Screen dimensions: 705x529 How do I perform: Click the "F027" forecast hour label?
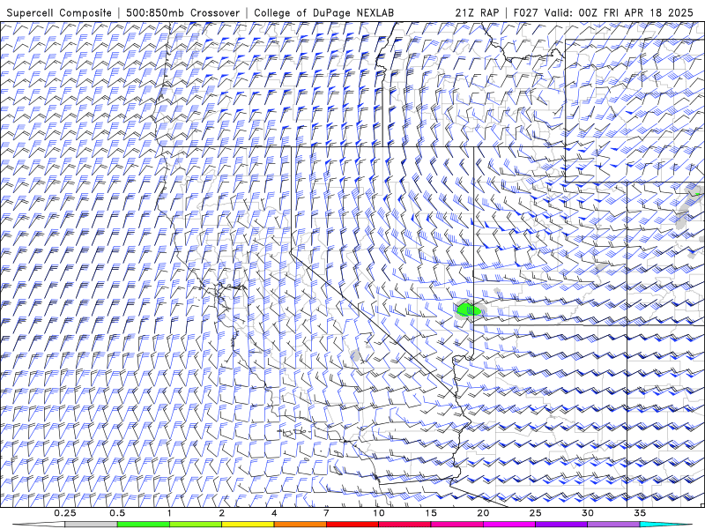click(526, 12)
